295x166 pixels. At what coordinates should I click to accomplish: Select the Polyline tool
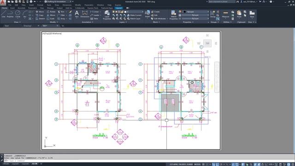click(10, 14)
